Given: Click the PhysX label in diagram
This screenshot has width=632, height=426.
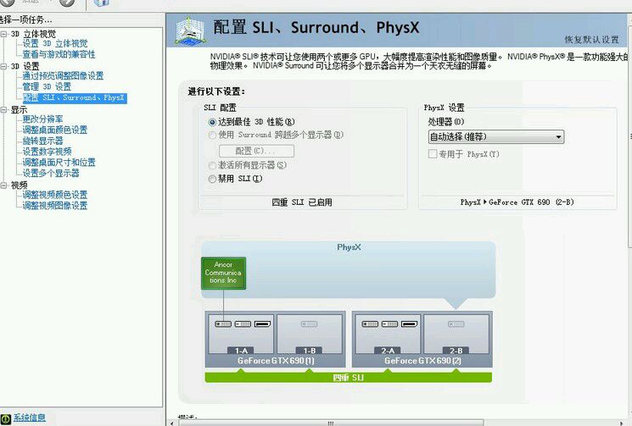Looking at the screenshot, I should tap(349, 247).
